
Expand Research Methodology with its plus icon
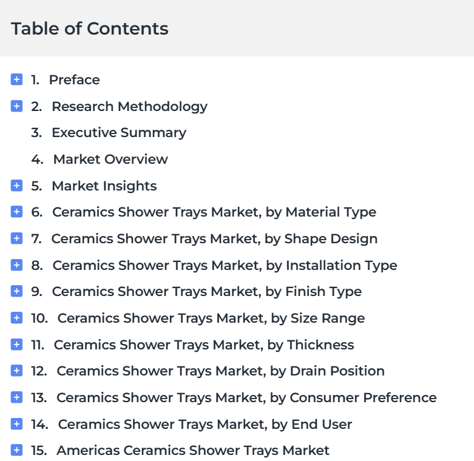point(16,106)
